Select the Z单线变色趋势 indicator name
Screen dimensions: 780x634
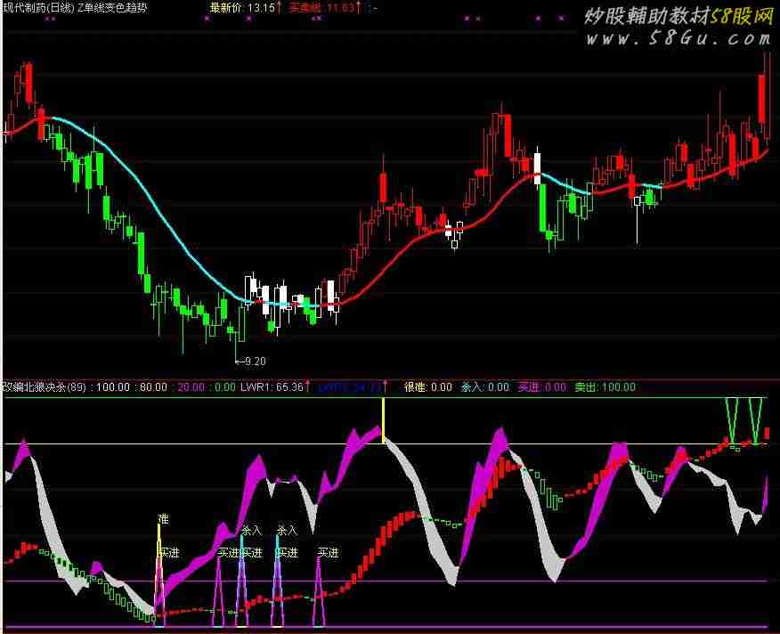click(123, 8)
